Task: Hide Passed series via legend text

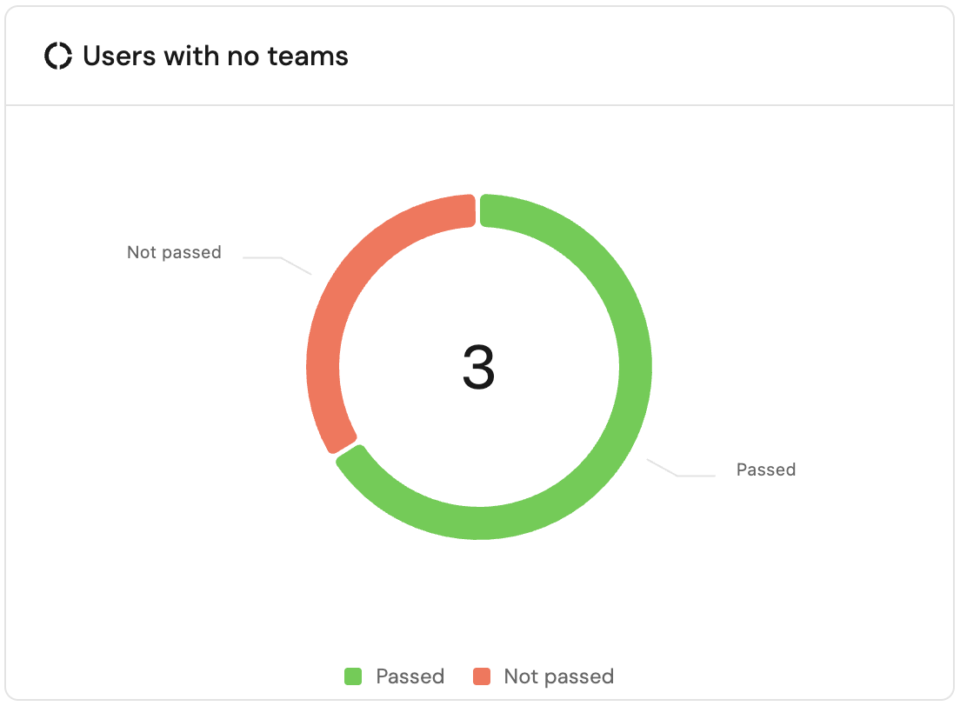Action: [410, 676]
